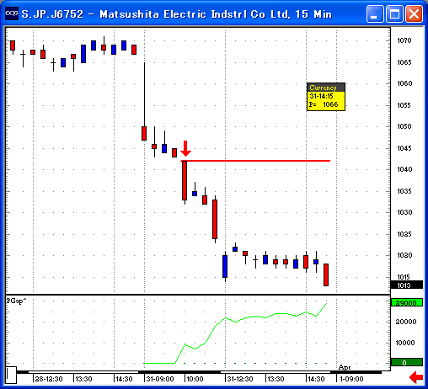Click the red scroll-back arrow at bottom right
Screen dimensions: 428x389
(416, 377)
